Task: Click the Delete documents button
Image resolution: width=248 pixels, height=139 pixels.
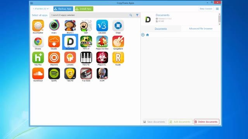Action: click(207, 122)
